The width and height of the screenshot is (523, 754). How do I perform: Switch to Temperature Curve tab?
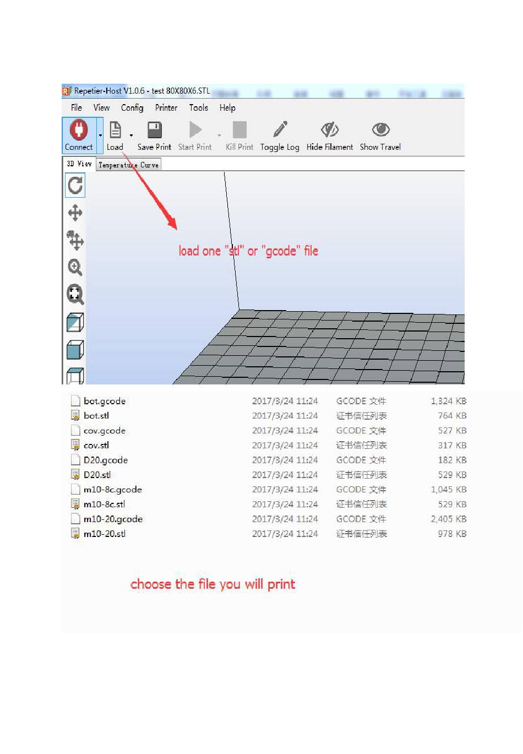coord(129,165)
